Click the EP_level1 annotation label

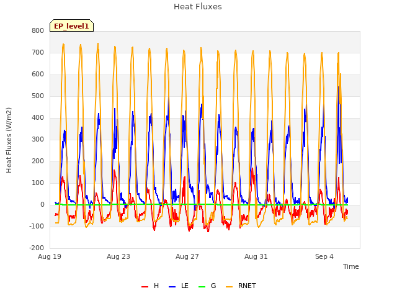click(72, 25)
